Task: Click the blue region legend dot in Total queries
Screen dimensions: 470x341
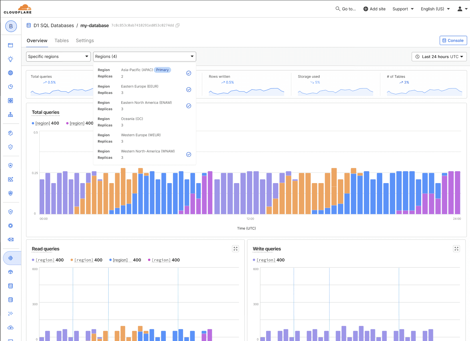Action: [33, 123]
